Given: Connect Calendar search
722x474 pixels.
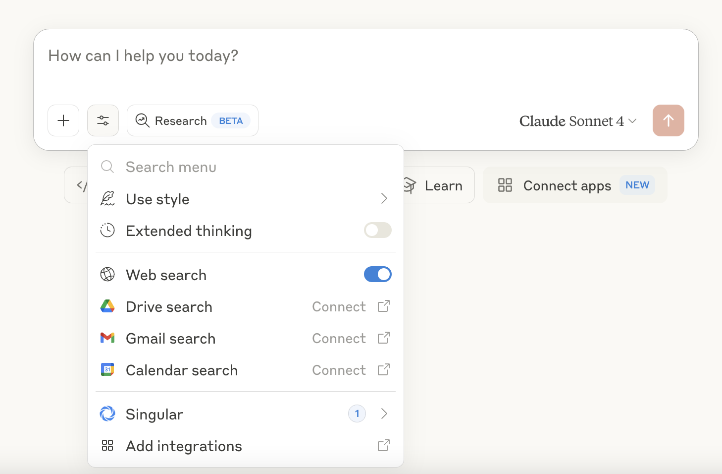Looking at the screenshot, I should (339, 370).
